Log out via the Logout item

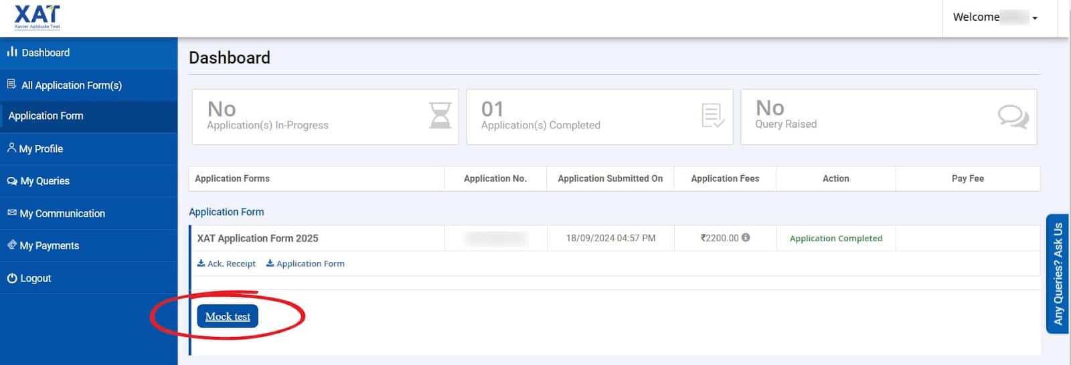point(88,278)
